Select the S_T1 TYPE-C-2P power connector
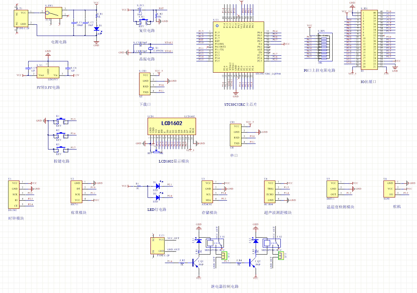This screenshot has height=293, width=417. [x=21, y=18]
